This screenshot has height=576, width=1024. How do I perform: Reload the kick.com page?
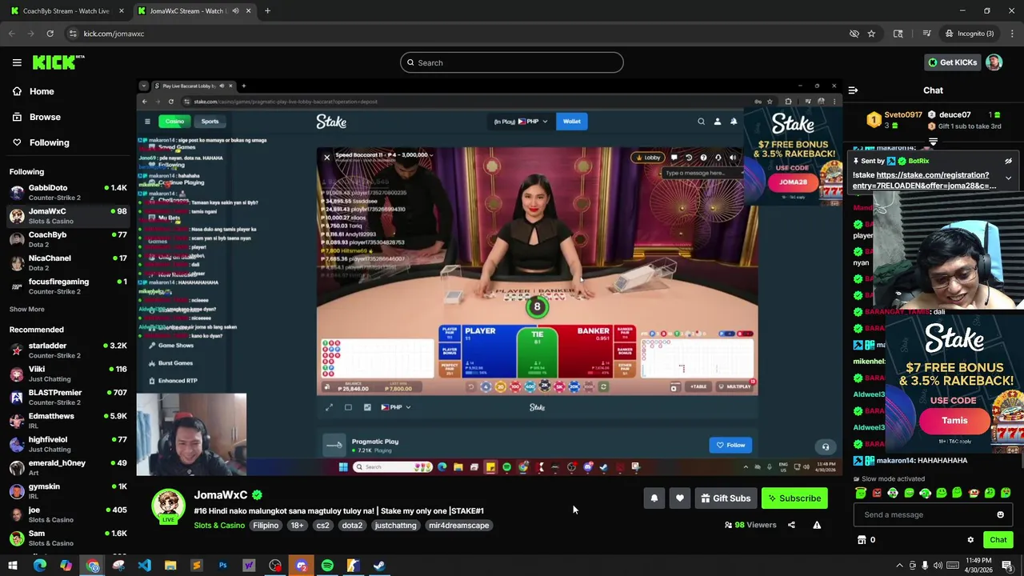50,34
